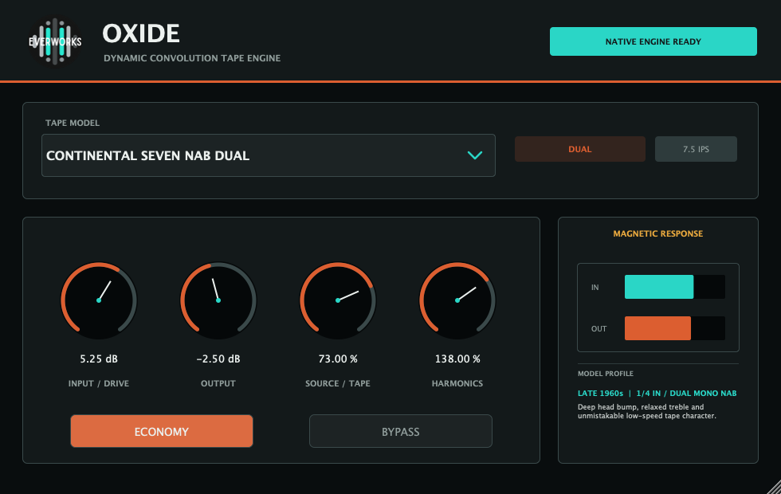This screenshot has width=781, height=494.
Task: Click the HARMONICS label
Action: (x=457, y=383)
